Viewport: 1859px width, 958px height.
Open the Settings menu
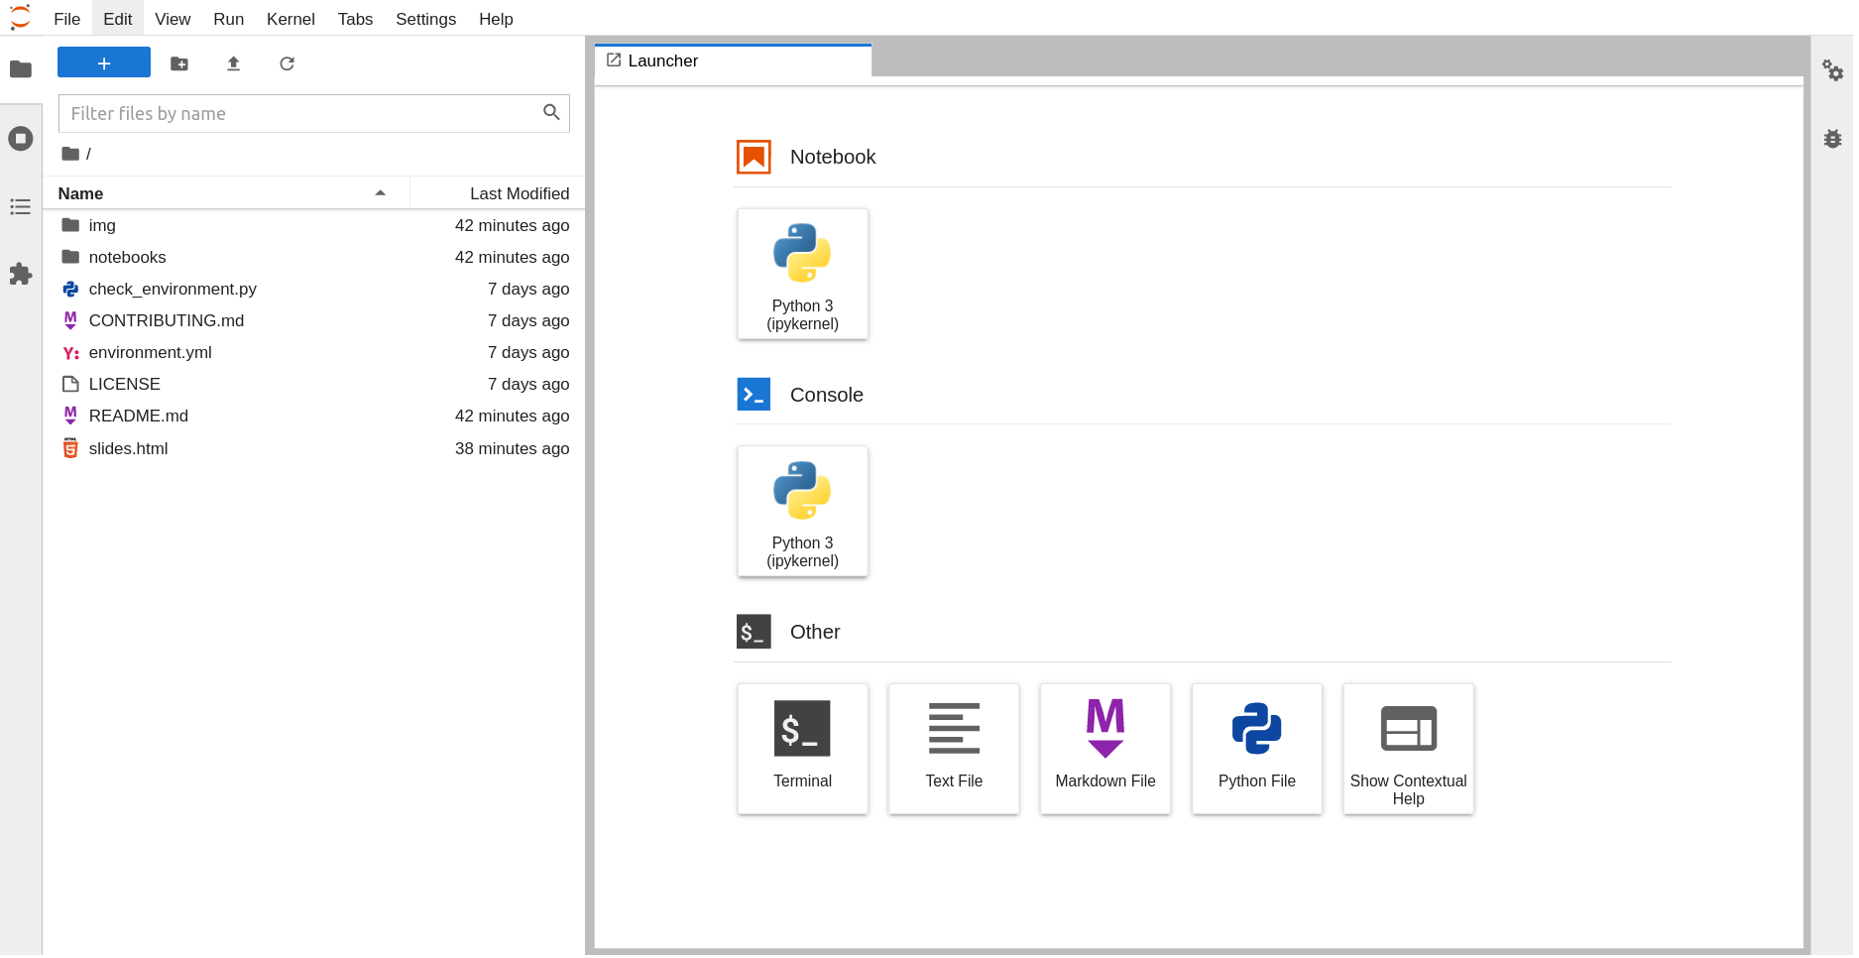click(x=425, y=19)
